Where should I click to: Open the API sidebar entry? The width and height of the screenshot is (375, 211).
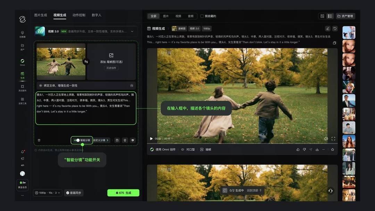(23, 165)
